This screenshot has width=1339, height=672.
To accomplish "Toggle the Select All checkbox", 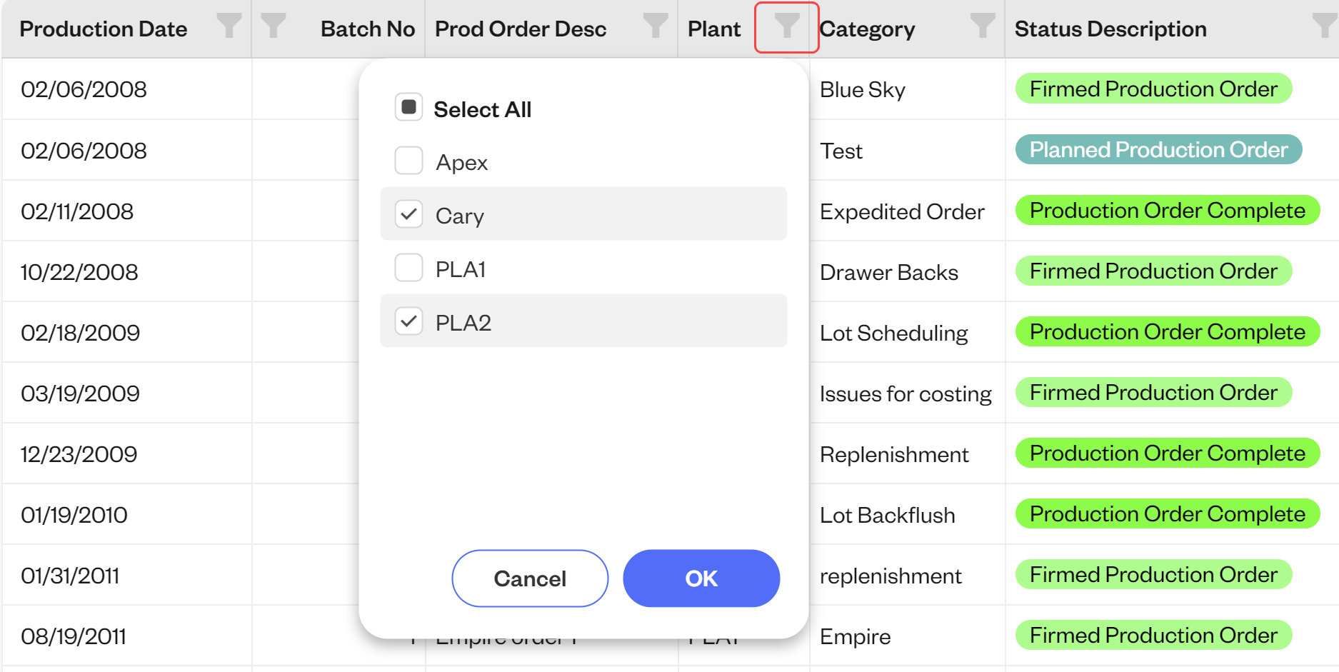I will click(x=408, y=108).
